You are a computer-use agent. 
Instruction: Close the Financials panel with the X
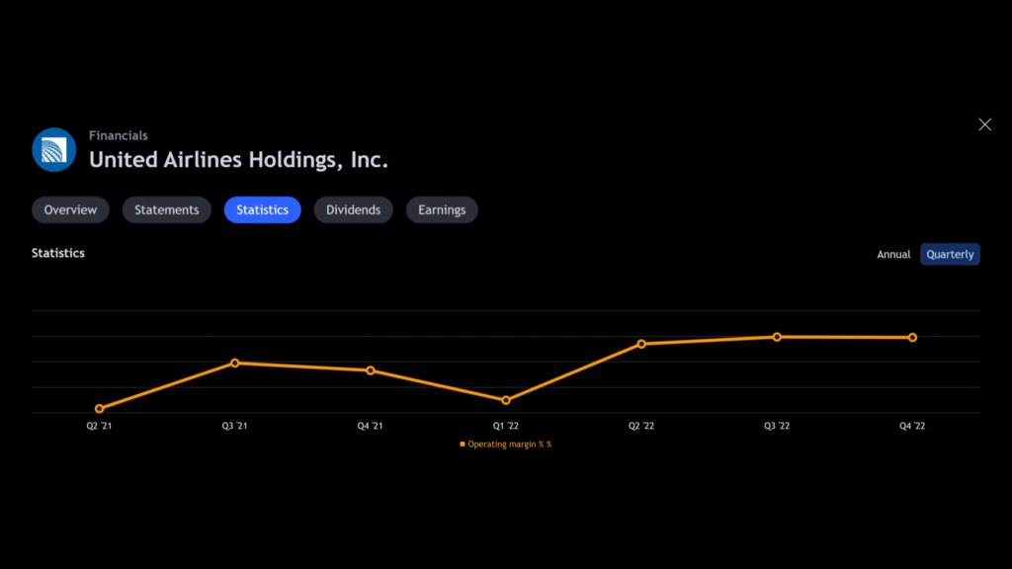(984, 124)
